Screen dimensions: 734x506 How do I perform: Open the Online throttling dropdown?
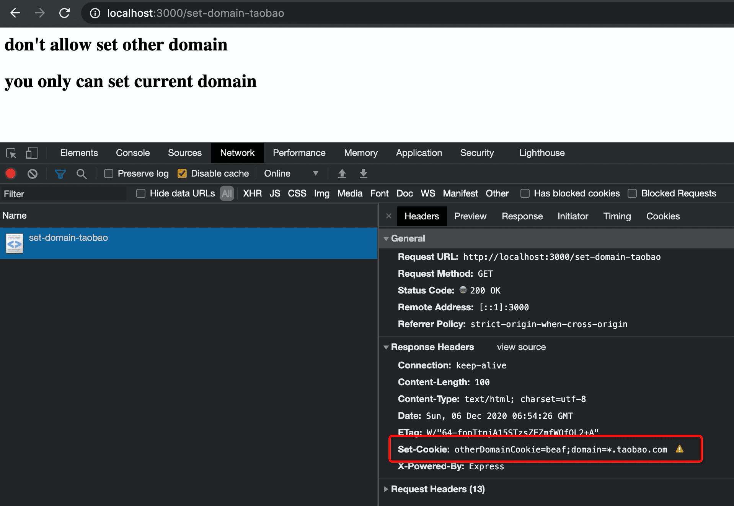pyautogui.click(x=291, y=174)
